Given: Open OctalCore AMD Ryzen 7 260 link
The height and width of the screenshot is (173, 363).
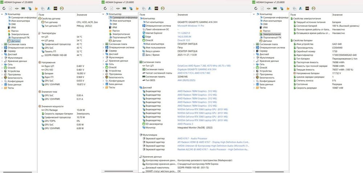Looking at the screenshot, I should click(204, 66).
